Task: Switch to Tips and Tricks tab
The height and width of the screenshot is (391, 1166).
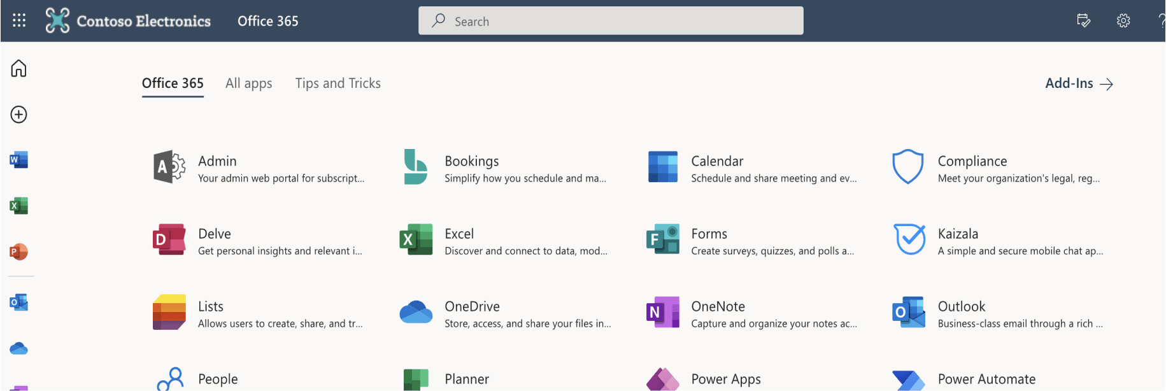Action: pyautogui.click(x=338, y=83)
